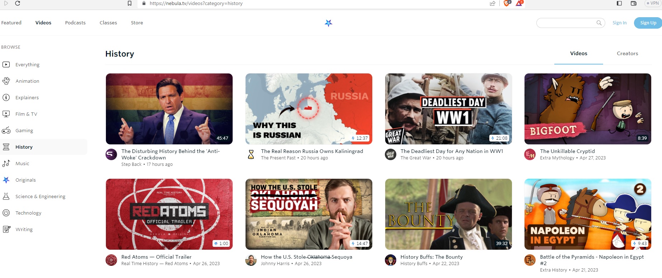Open 'The Real Reason Russia Owns Kaliningrad' title
Screen dimensions: 662x278
coord(312,151)
